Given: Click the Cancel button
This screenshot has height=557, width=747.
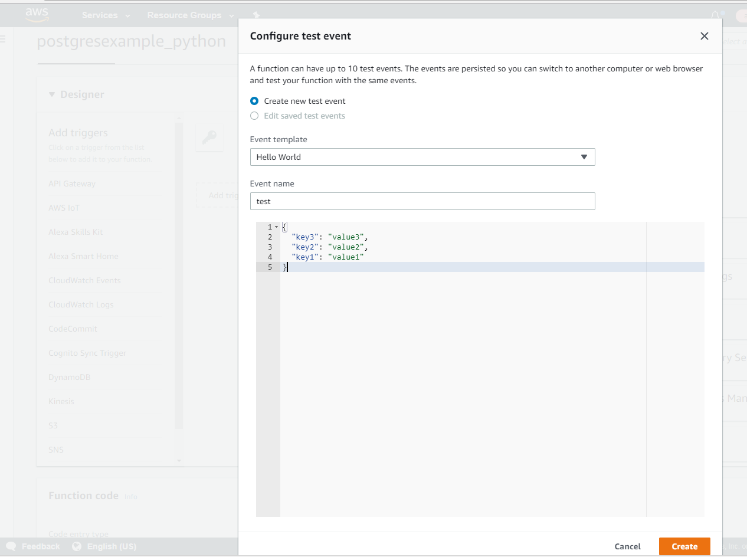Looking at the screenshot, I should 627,546.
